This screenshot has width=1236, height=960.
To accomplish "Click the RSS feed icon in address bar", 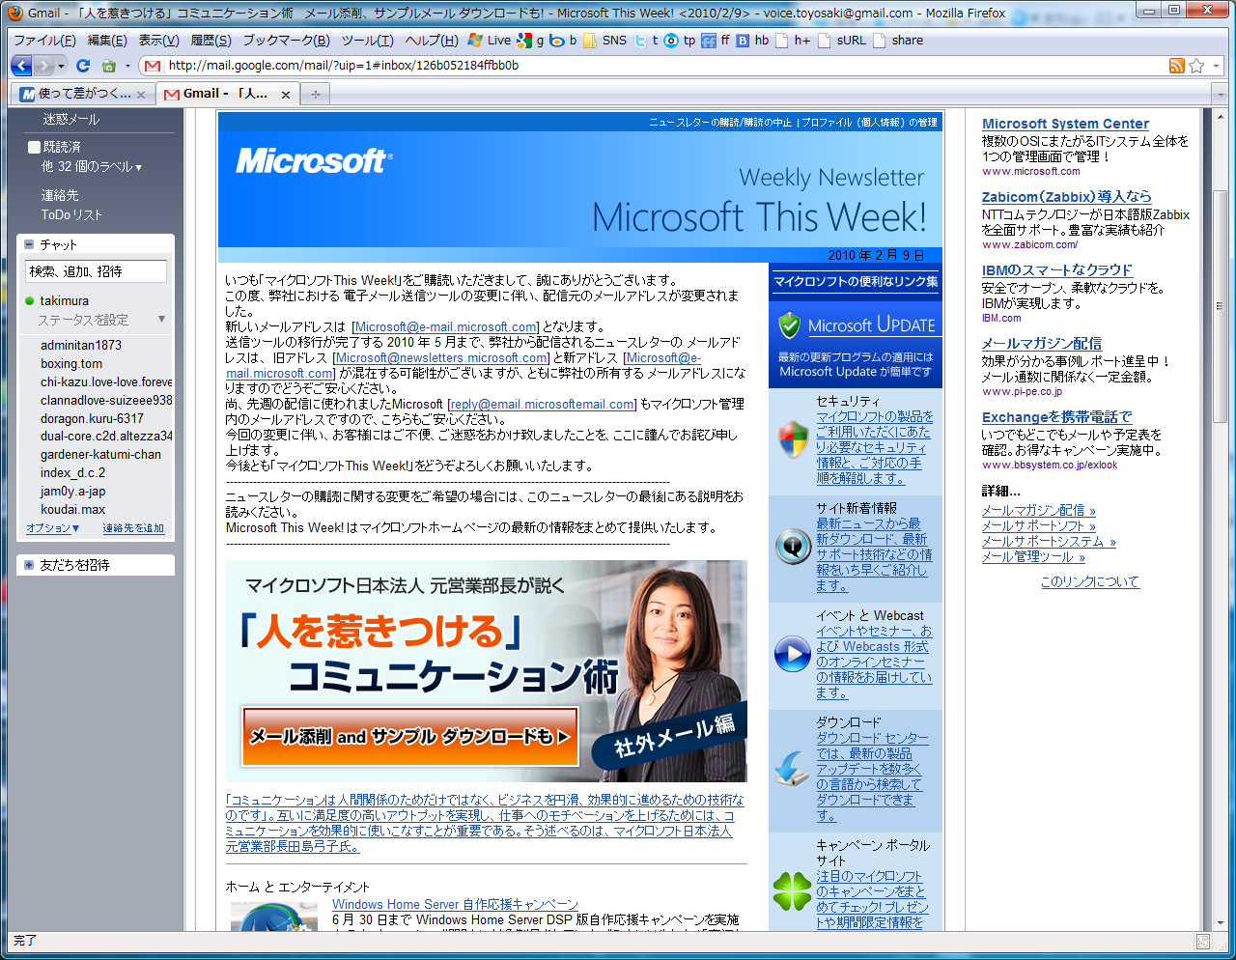I will tap(1176, 66).
